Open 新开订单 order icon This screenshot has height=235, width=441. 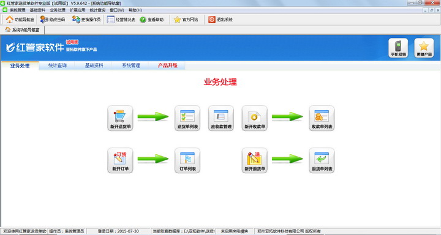[x=120, y=160]
